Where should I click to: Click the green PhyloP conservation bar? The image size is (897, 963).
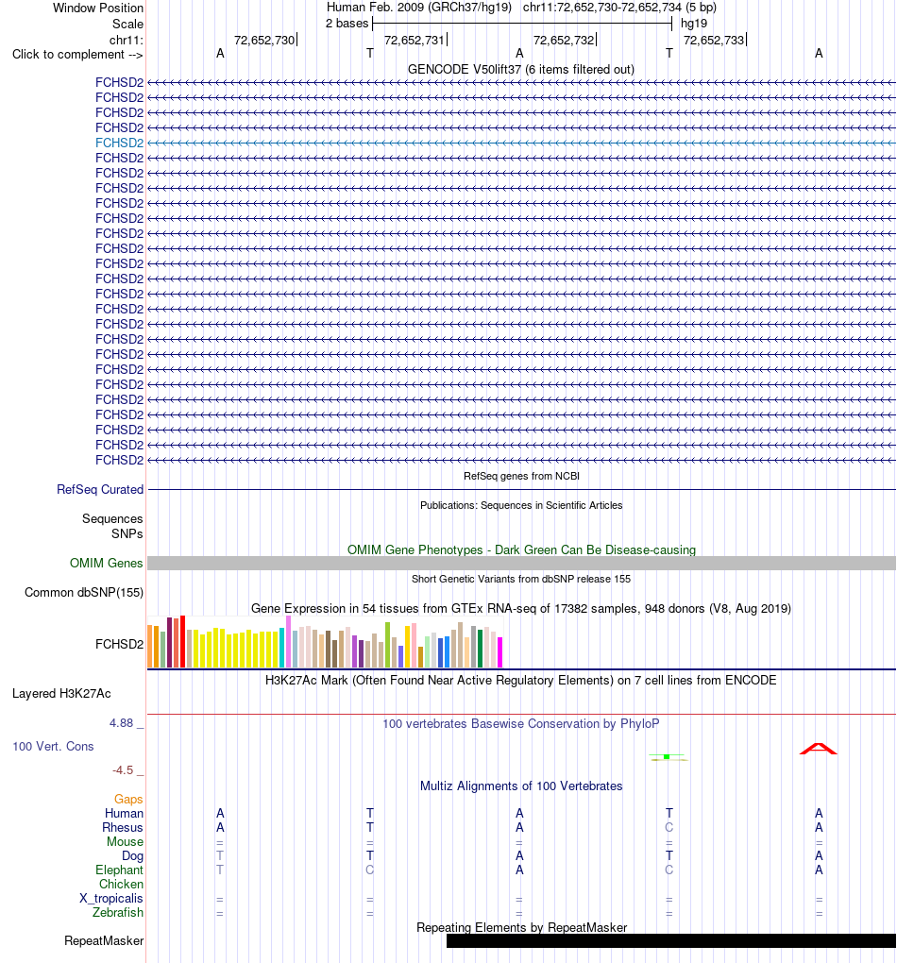[668, 757]
